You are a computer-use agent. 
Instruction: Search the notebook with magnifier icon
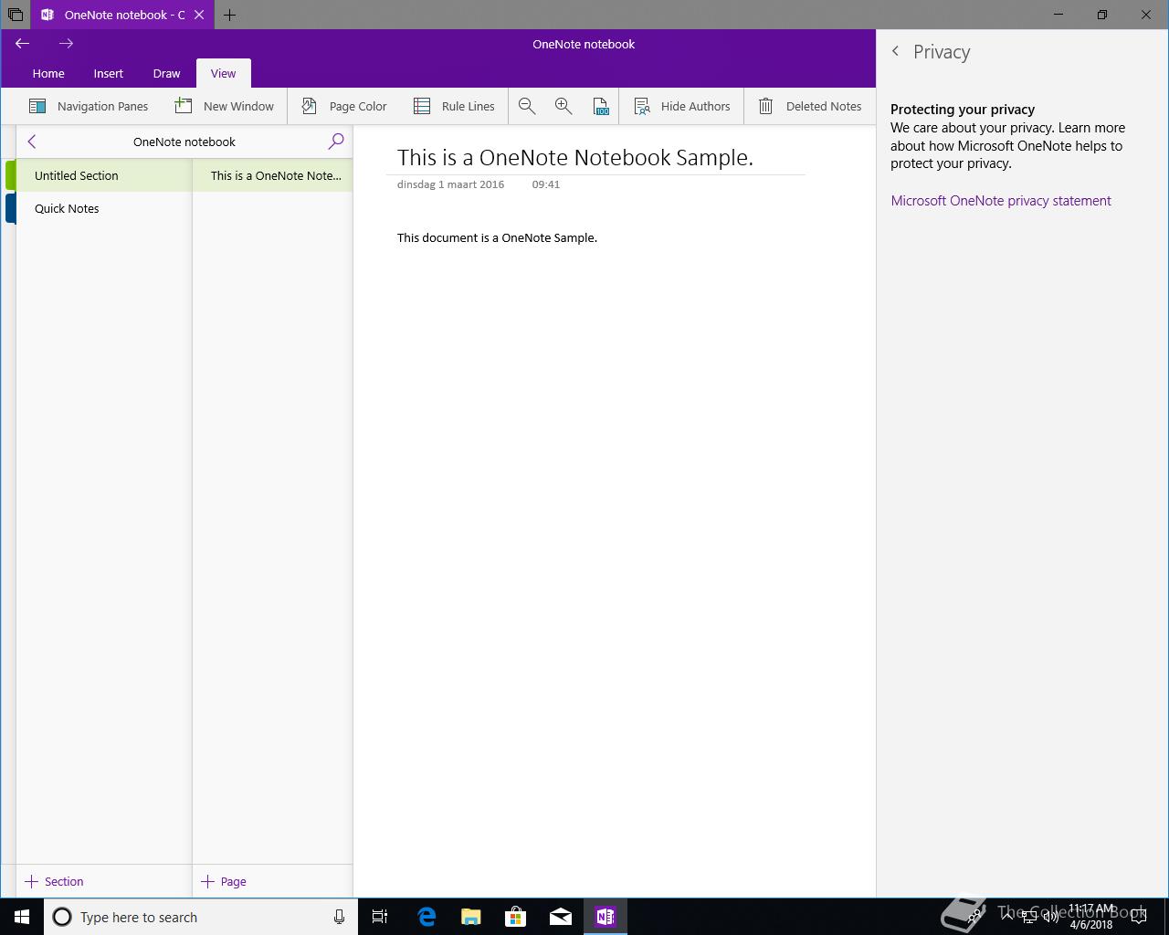tap(336, 141)
